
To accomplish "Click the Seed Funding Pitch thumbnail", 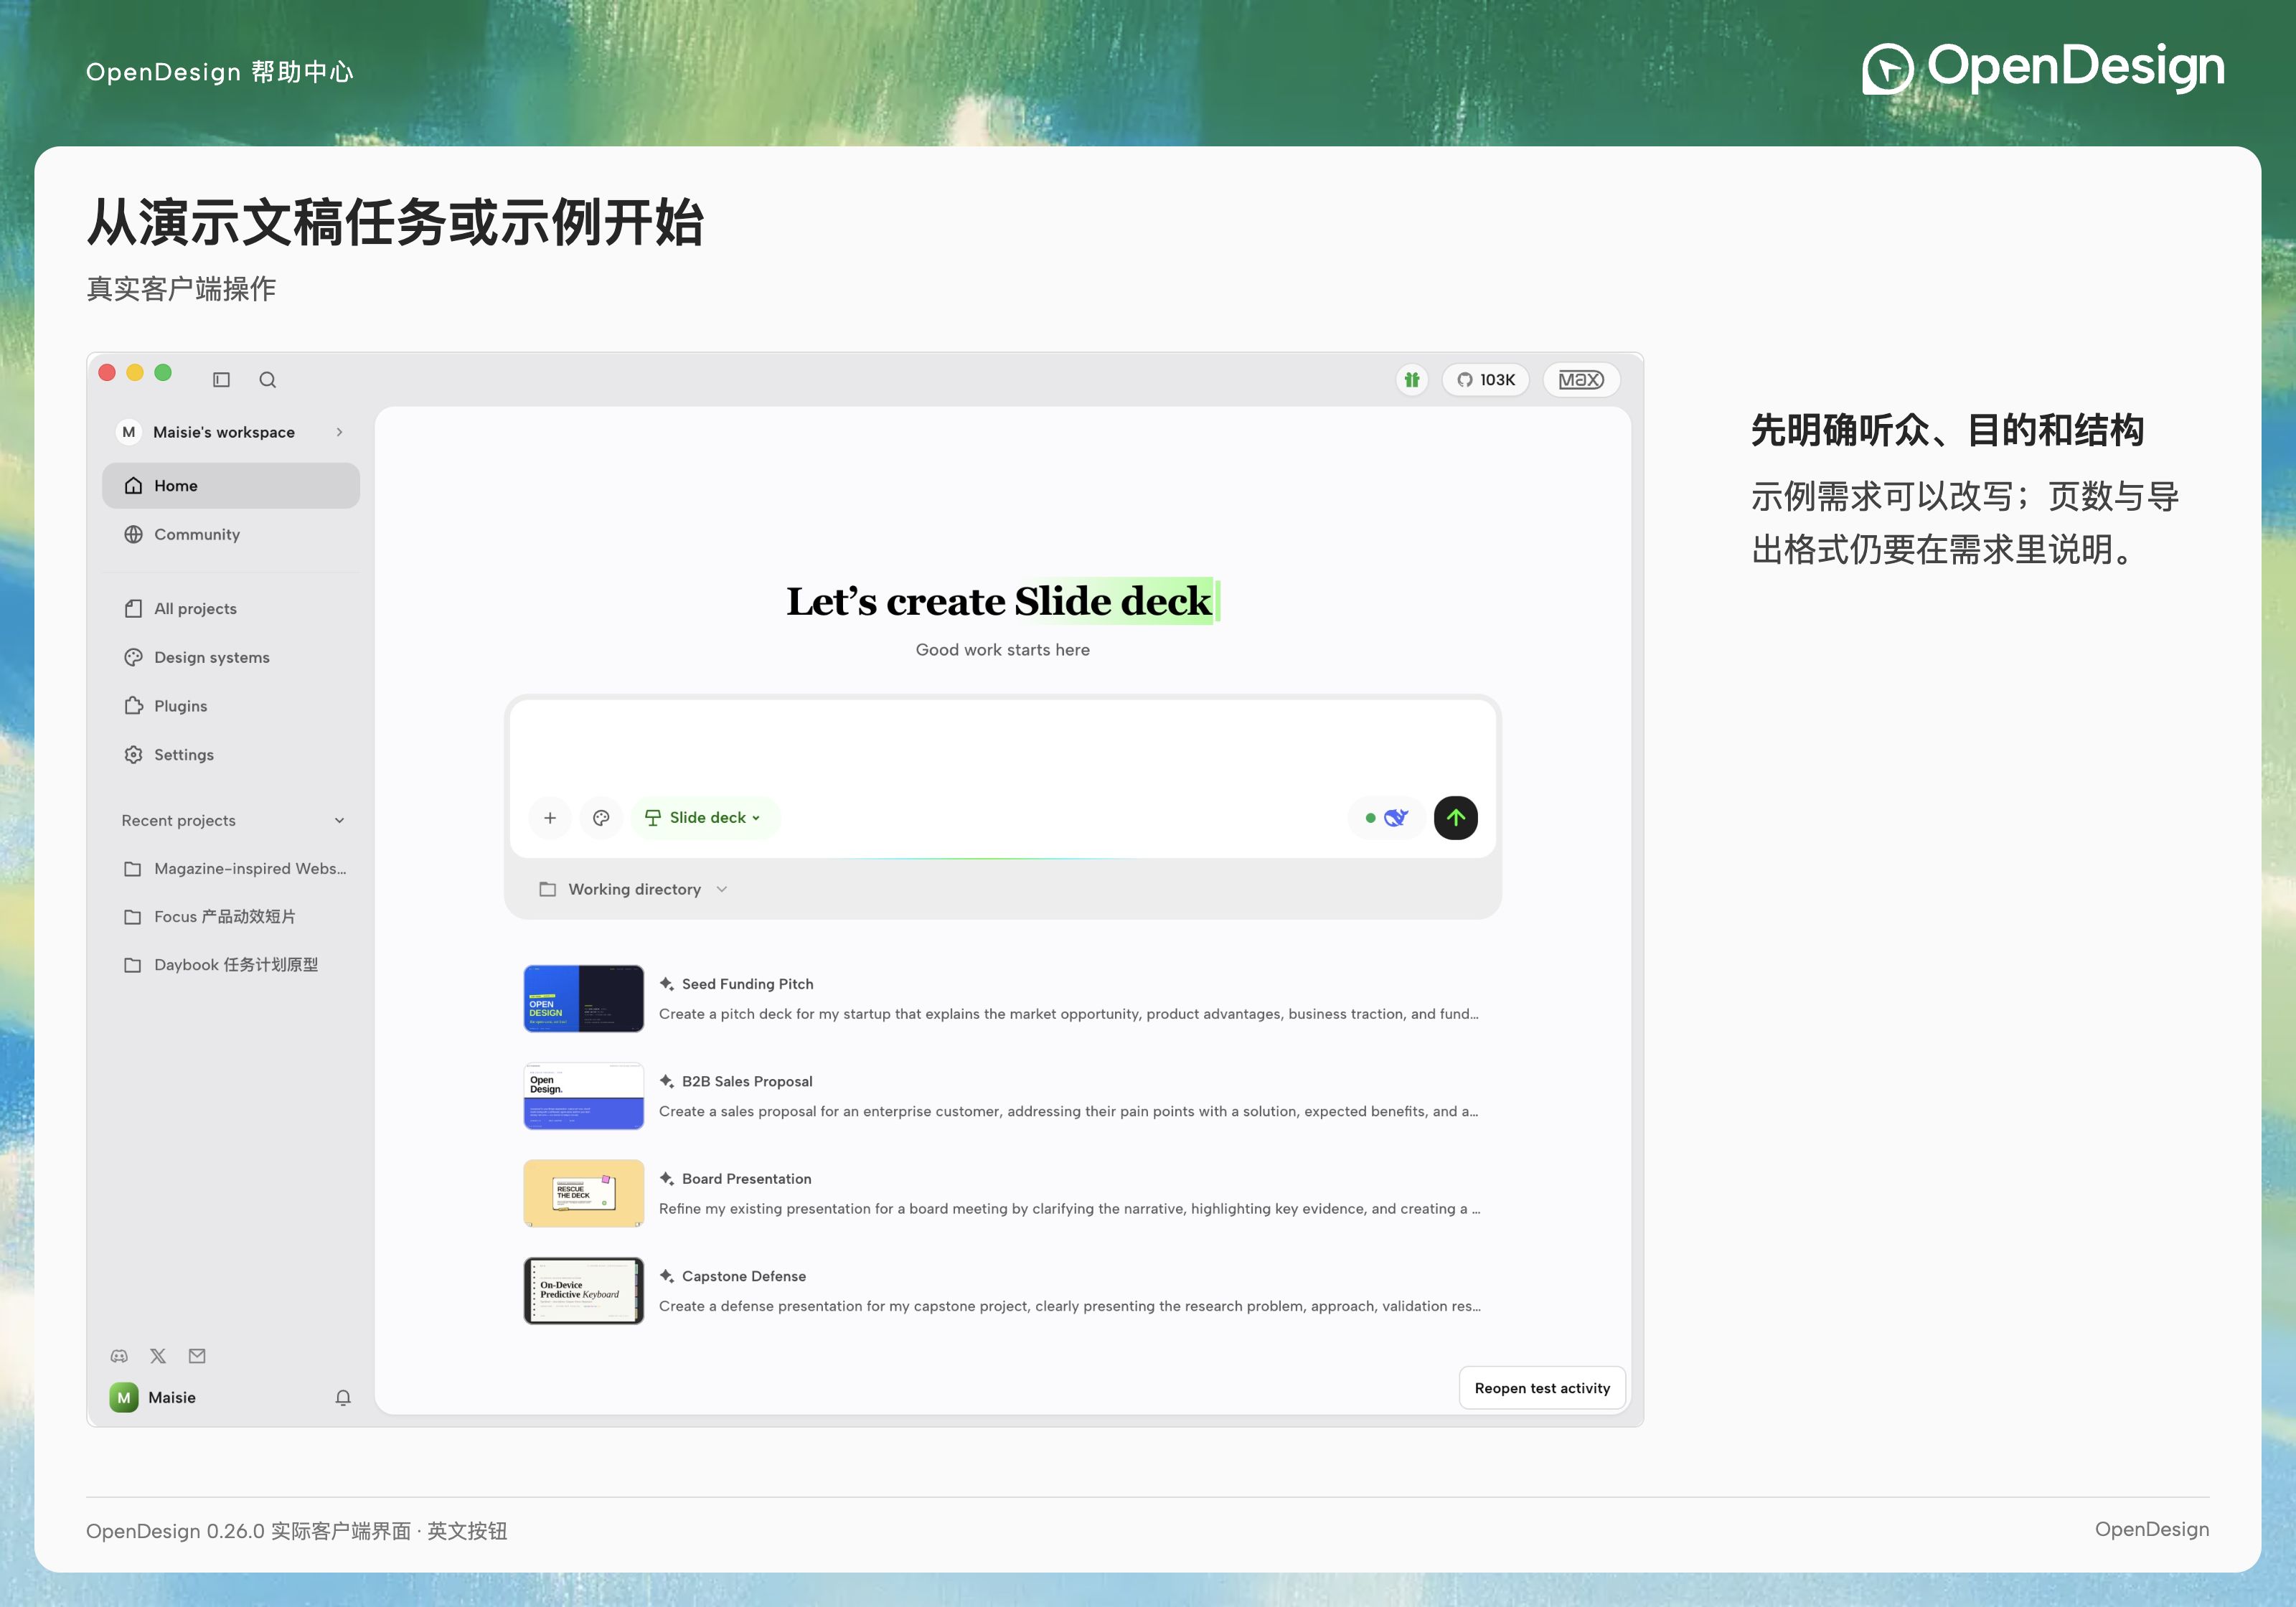I will (x=584, y=998).
